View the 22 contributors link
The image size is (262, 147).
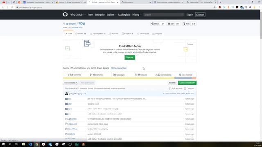click(163, 75)
